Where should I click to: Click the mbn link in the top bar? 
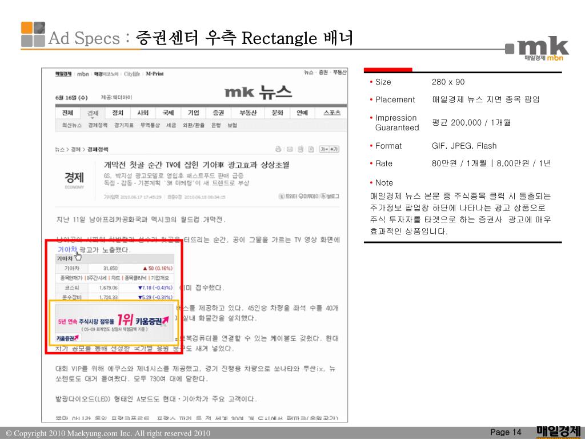pos(83,74)
